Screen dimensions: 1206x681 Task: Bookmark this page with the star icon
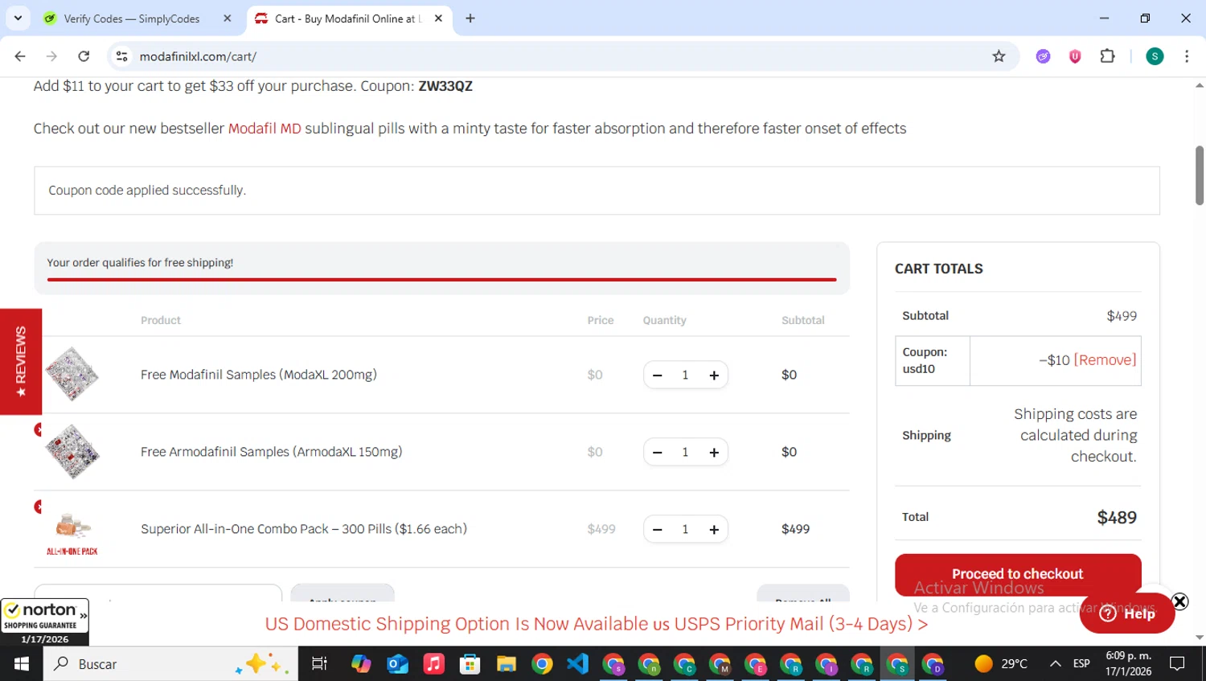tap(999, 56)
